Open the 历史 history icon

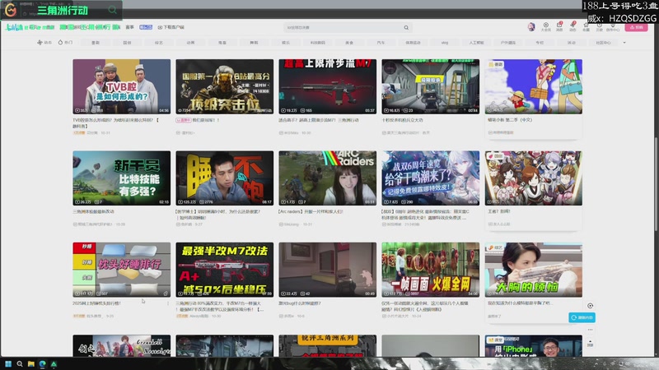[x=600, y=27]
